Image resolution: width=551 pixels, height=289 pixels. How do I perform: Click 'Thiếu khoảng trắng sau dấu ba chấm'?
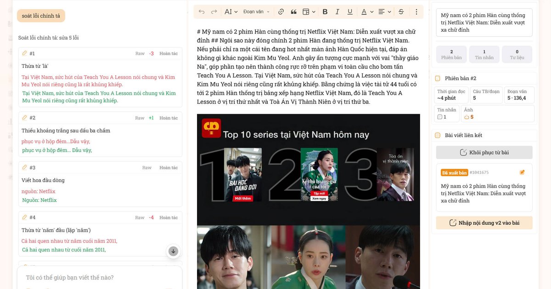(x=66, y=131)
